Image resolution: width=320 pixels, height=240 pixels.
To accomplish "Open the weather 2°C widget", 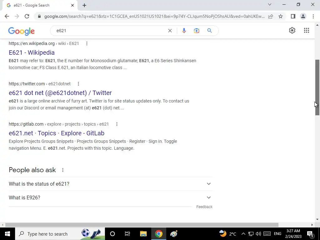I will [x=227, y=234].
